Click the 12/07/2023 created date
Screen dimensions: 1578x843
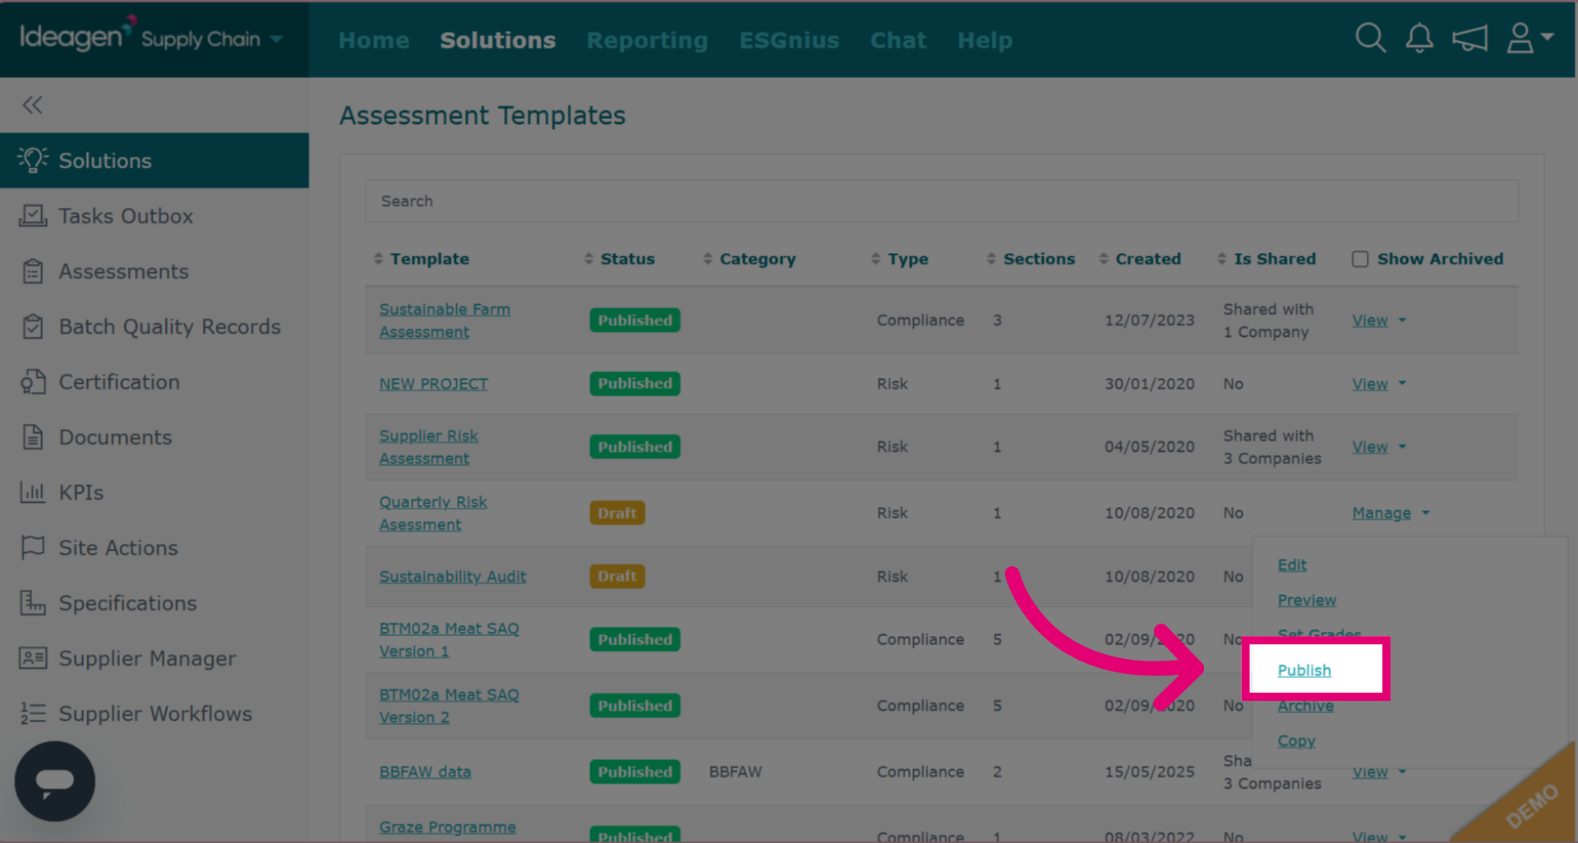pyautogui.click(x=1149, y=320)
